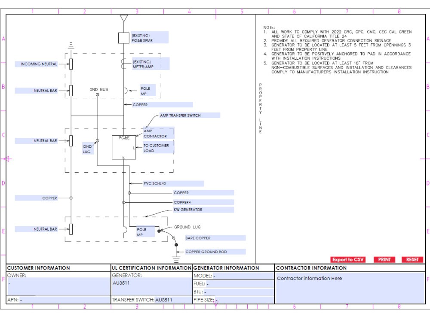
Task: Click the Export to CSV button
Action: pyautogui.click(x=348, y=260)
